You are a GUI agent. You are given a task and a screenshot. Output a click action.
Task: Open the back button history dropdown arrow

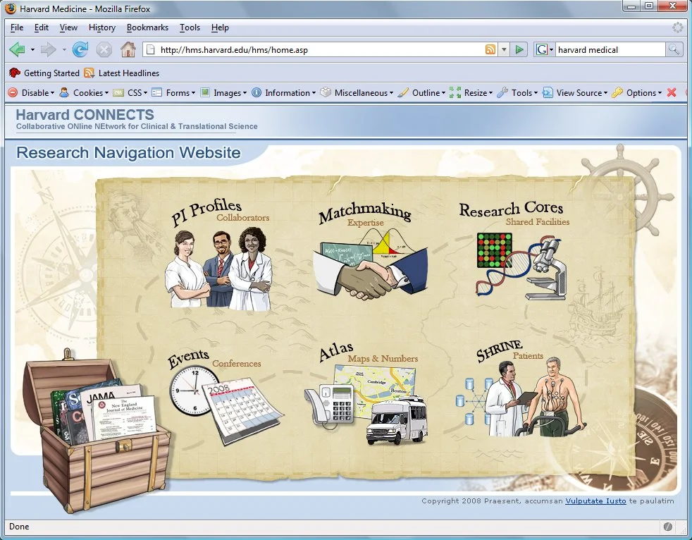(32, 49)
